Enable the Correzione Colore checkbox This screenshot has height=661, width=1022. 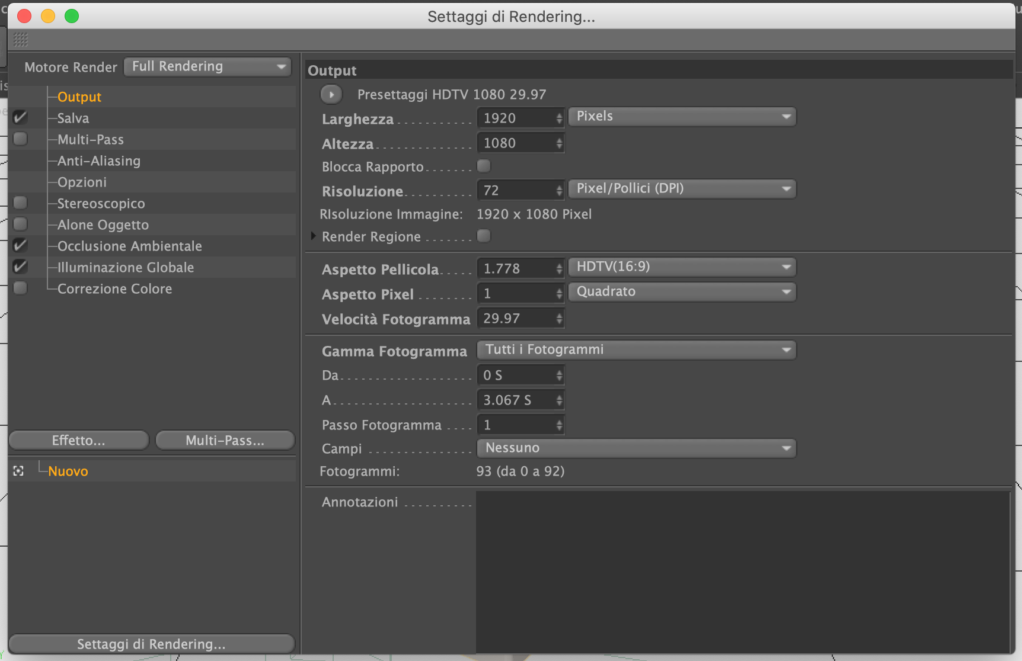coord(20,288)
